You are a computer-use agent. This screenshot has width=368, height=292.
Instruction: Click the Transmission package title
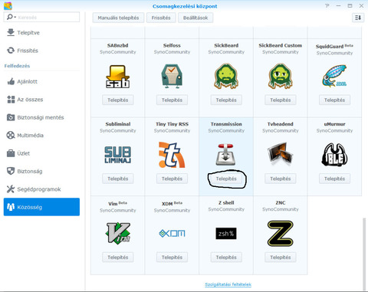click(x=226, y=124)
